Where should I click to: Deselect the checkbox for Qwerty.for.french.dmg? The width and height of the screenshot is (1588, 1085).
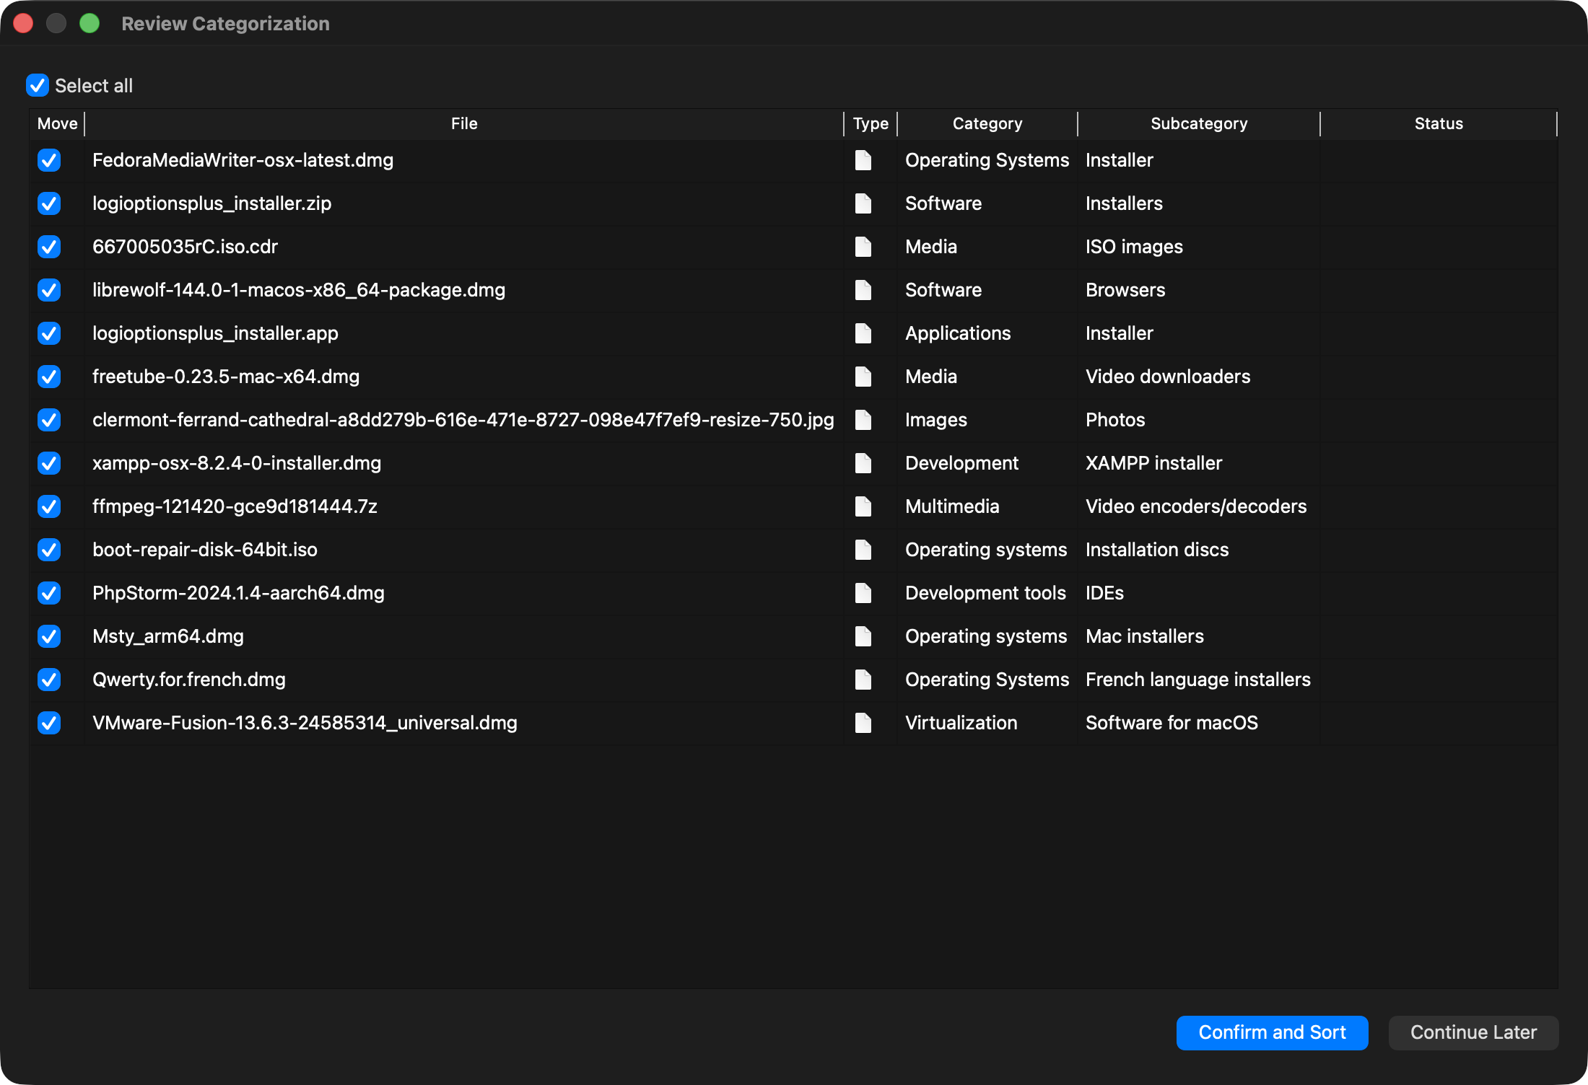tap(49, 680)
